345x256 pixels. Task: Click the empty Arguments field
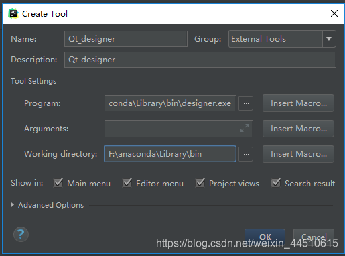[x=179, y=129]
